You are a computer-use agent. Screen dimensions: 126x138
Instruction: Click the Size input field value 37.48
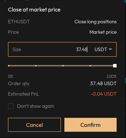pos(81,49)
